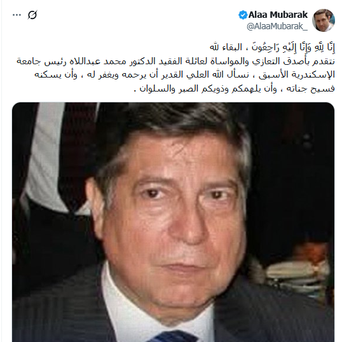This screenshot has height=342, width=342.
Task: Click the last tweet line فسيح جناته
Action: pyautogui.click(x=235, y=88)
